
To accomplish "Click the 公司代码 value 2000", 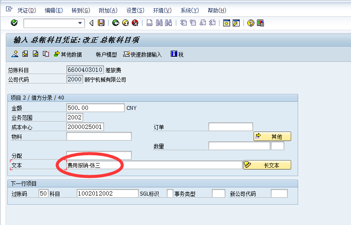I will coord(75,79).
